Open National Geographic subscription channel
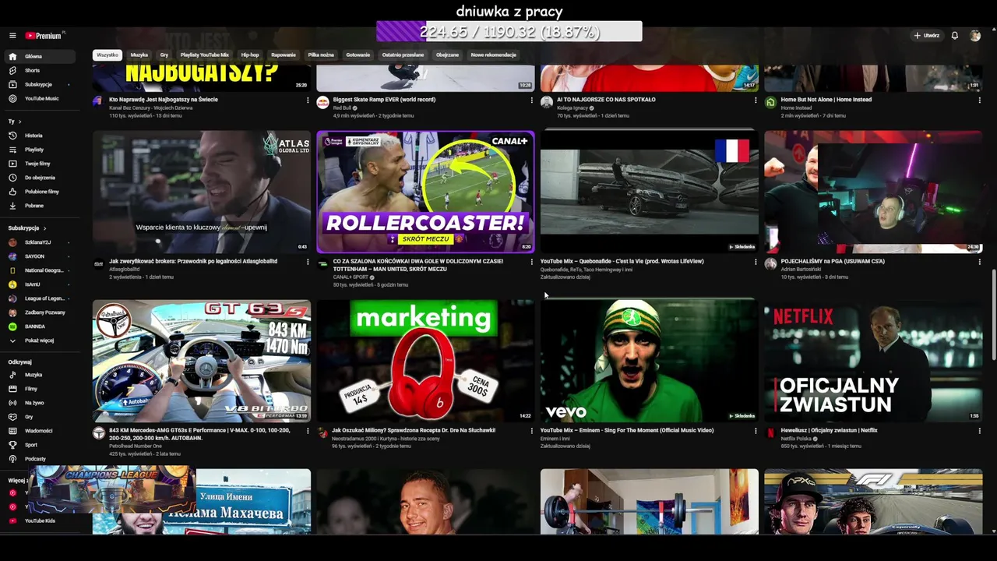 41,270
